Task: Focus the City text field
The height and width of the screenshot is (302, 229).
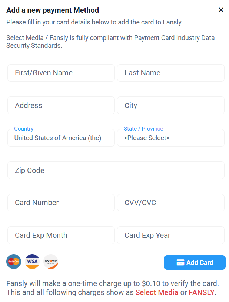Action: coord(171,105)
